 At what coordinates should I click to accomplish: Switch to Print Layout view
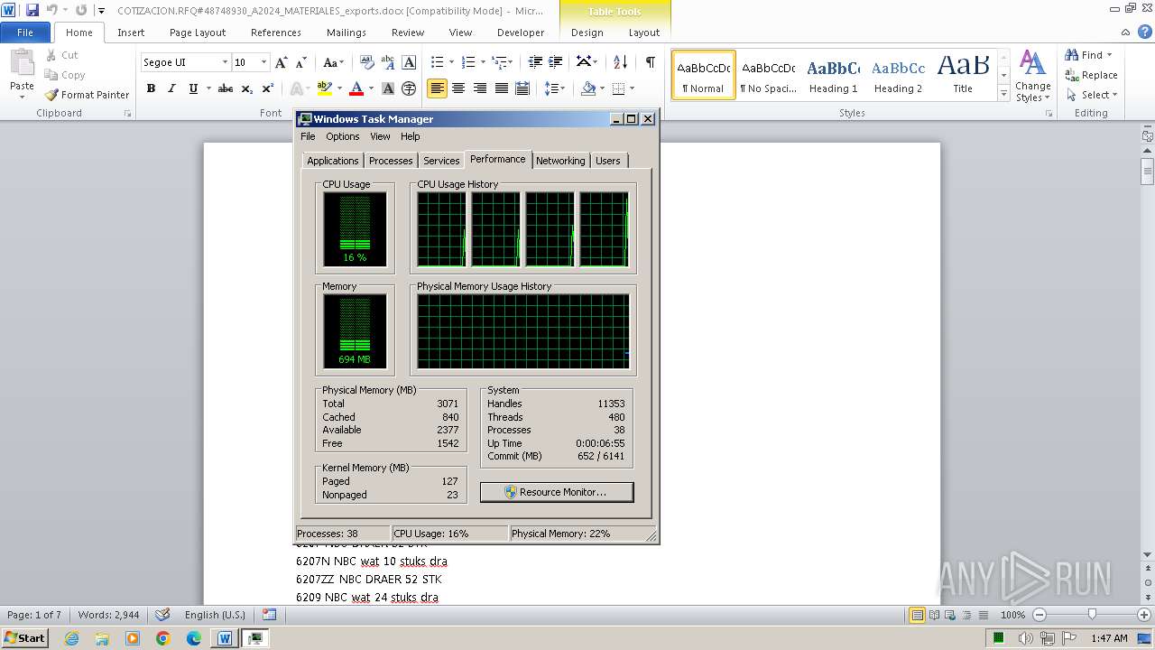tap(917, 615)
